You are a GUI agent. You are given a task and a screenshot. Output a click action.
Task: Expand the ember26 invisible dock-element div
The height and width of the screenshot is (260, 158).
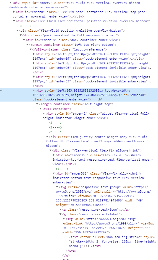pyautogui.click(x=34, y=63)
